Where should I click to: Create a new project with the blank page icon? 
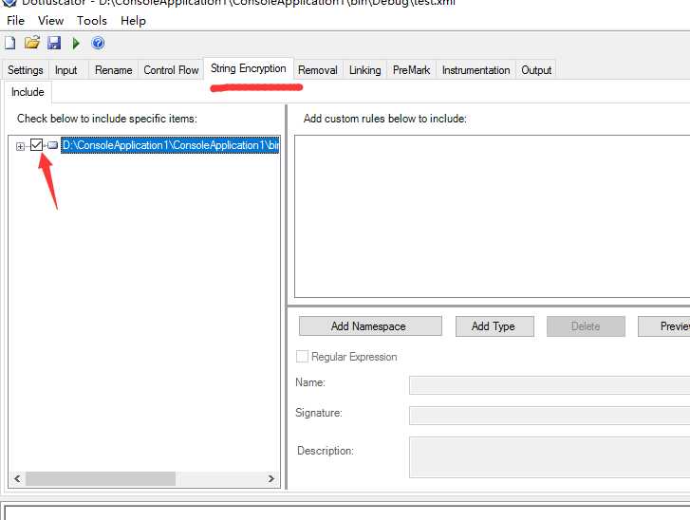(9, 43)
